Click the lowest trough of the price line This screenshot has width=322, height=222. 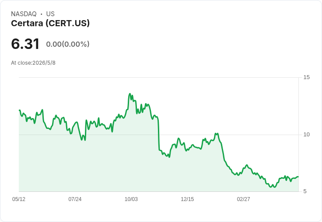coord(275,187)
